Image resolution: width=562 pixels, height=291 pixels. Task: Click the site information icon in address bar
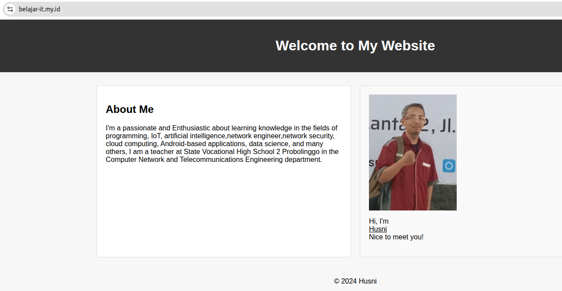(x=10, y=9)
